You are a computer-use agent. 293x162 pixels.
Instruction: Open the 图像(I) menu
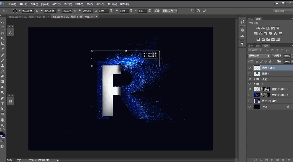(34, 4)
